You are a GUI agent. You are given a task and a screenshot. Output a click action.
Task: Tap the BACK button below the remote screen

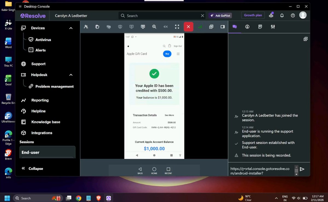[x=140, y=171]
